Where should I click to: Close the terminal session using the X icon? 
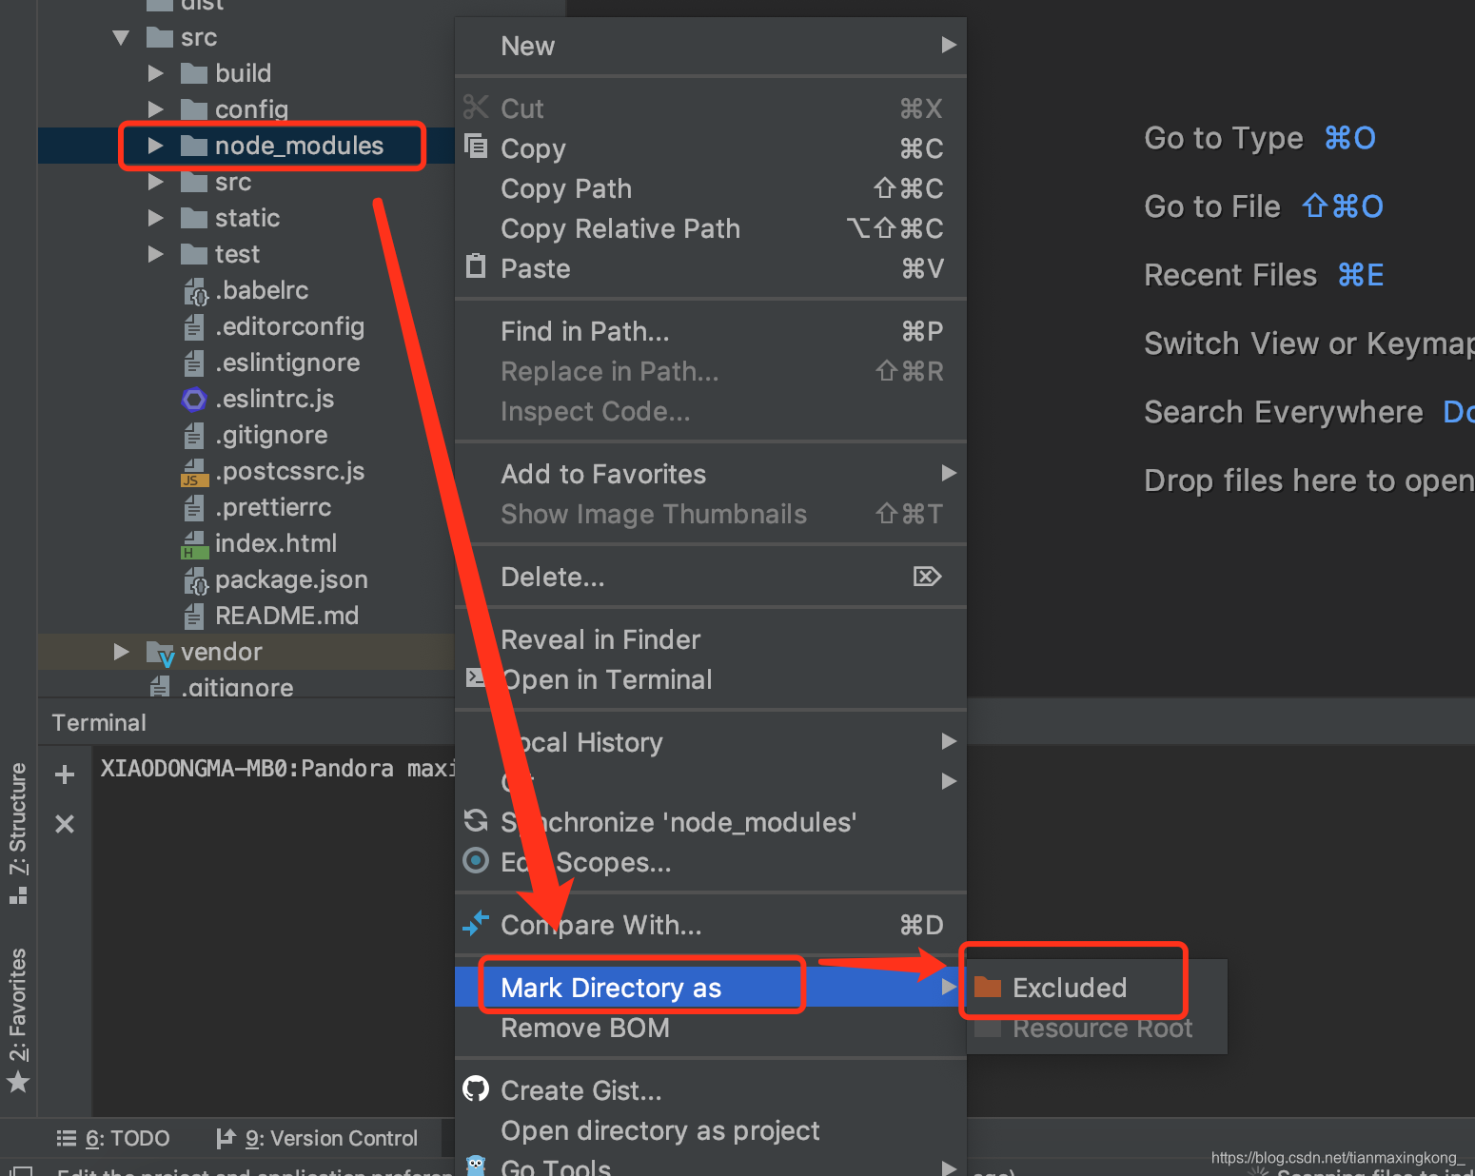64,824
